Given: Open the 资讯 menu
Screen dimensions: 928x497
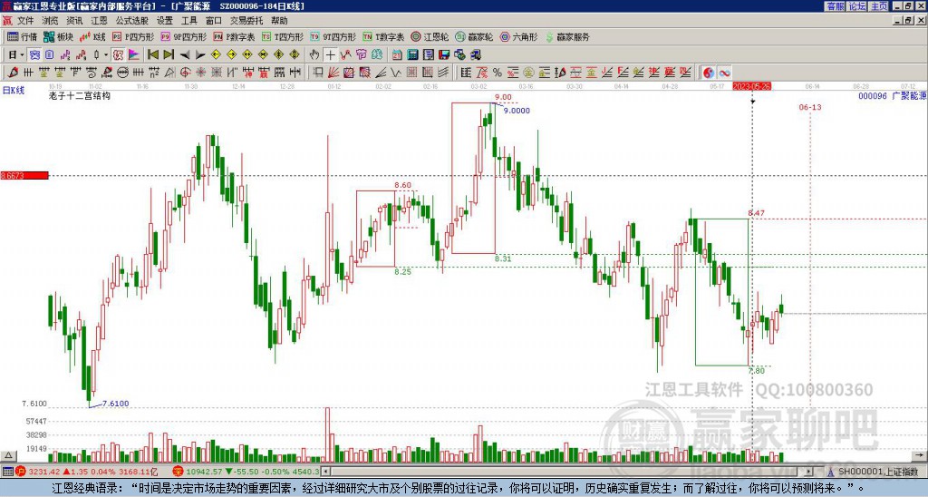Looking at the screenshot, I should tap(74, 21).
